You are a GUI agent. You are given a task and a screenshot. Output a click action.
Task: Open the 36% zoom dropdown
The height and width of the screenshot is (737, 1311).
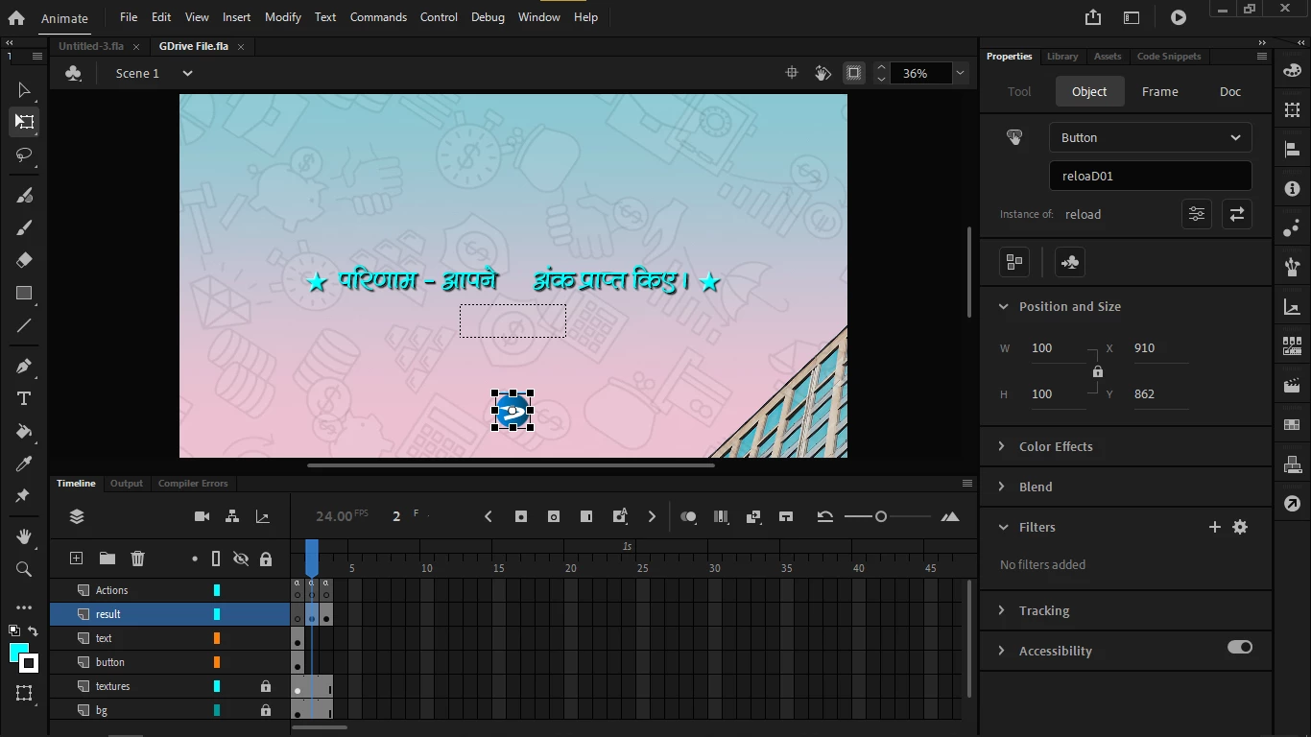(959, 73)
